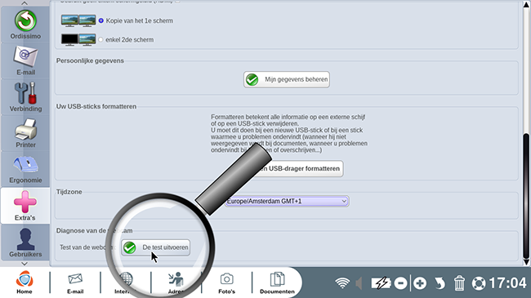Select Kopie van het 1e scherm

click(x=101, y=20)
